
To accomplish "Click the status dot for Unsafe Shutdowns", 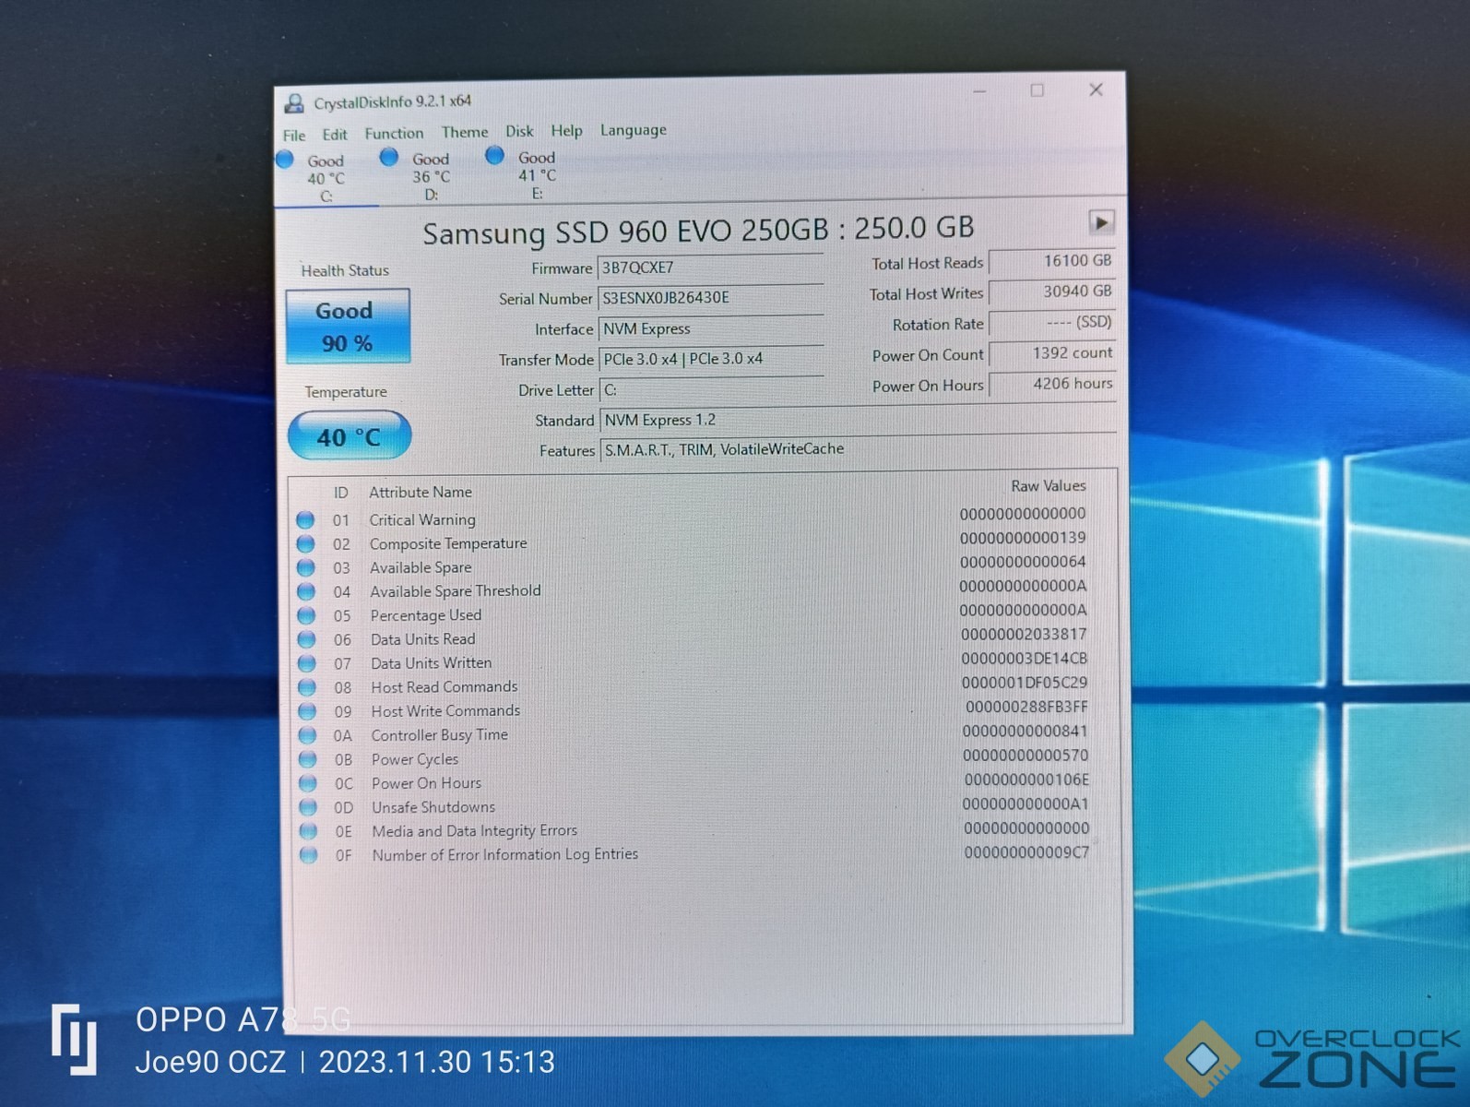I will 308,807.
